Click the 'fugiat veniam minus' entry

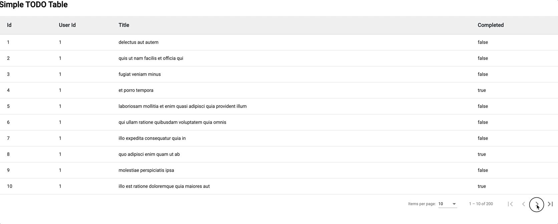pos(139,74)
